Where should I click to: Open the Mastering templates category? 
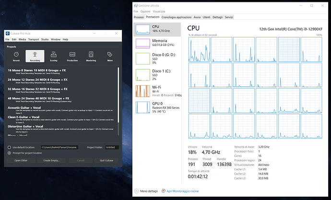coord(91,56)
